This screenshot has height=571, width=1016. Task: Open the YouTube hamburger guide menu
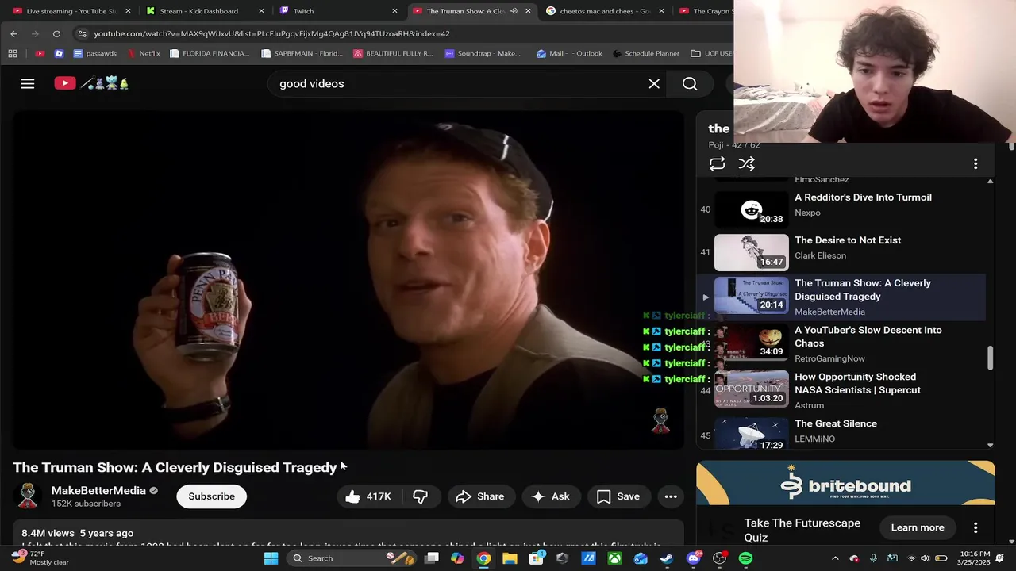point(28,83)
